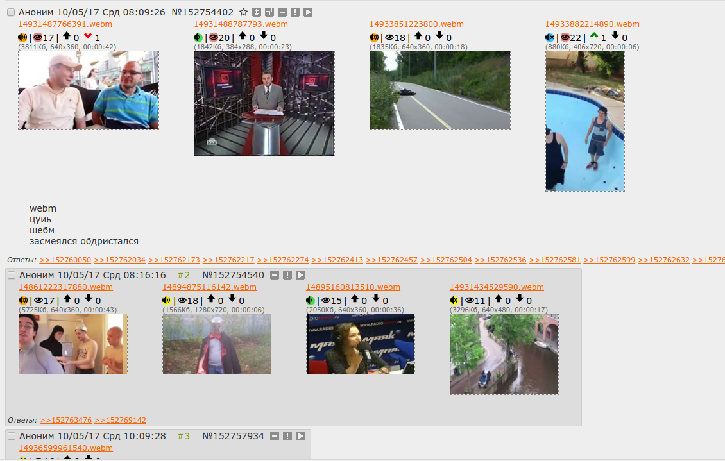Follow reply link >>152762413
The image size is (725, 461).
tap(337, 260)
